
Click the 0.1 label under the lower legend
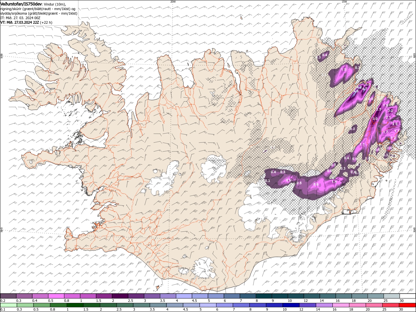[3, 309]
